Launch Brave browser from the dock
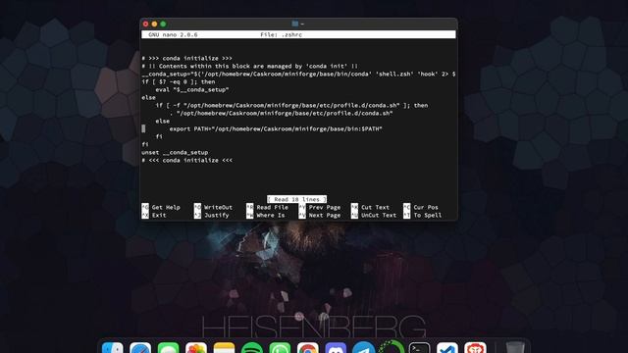This screenshot has width=628, height=353. pyautogui.click(x=475, y=347)
